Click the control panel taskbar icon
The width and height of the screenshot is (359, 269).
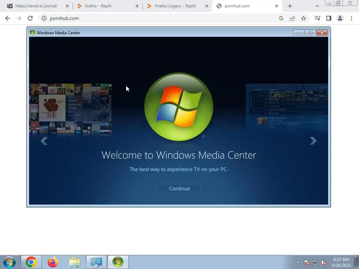(x=96, y=262)
